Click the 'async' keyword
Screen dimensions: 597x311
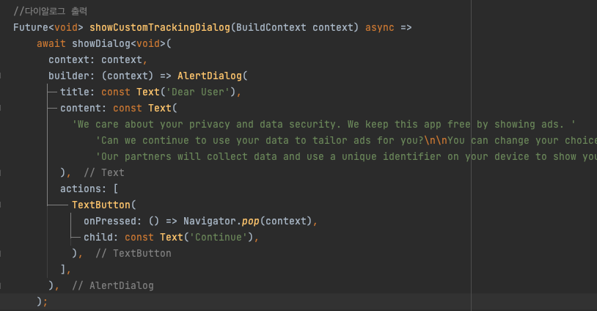tap(380, 27)
